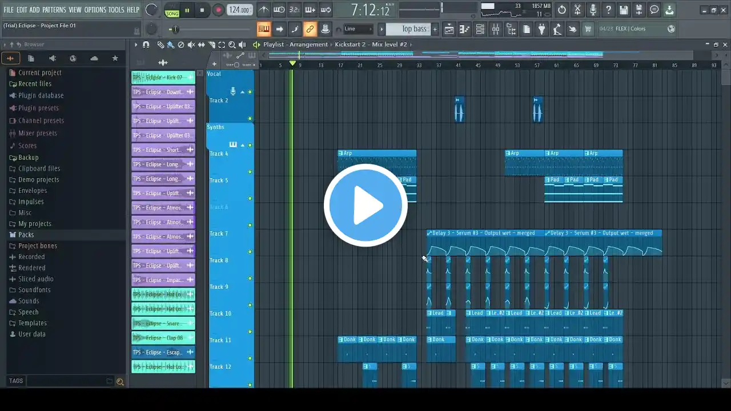Pause playback in the transport bar
Image resolution: width=731 pixels, height=411 pixels.
click(x=187, y=10)
